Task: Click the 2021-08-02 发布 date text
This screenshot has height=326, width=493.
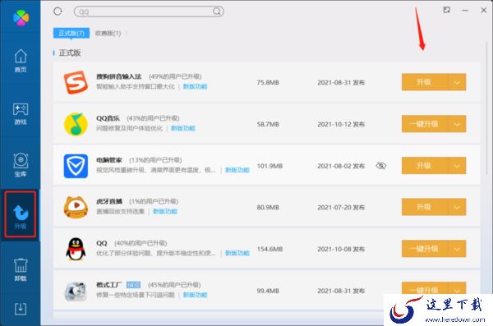Action: point(341,166)
